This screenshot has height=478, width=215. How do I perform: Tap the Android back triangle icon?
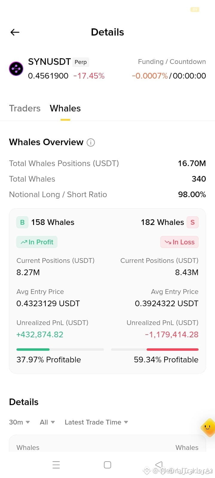point(159,465)
